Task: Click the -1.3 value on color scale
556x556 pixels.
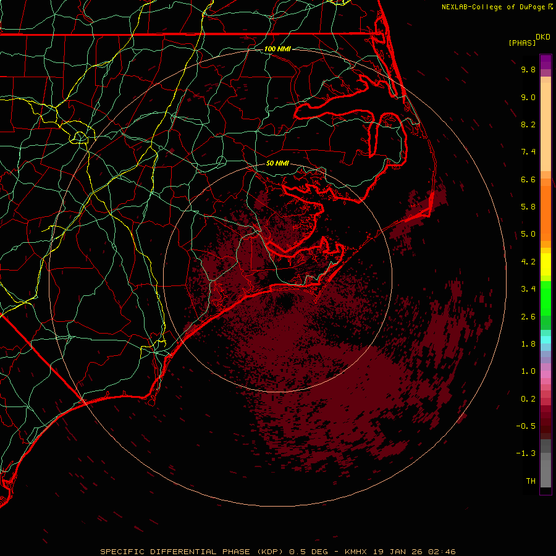Action: click(x=526, y=453)
